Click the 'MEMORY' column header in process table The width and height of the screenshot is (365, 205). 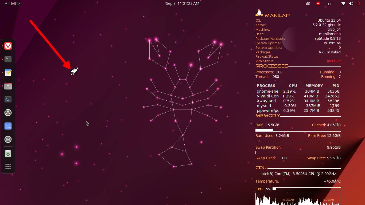click(x=314, y=86)
